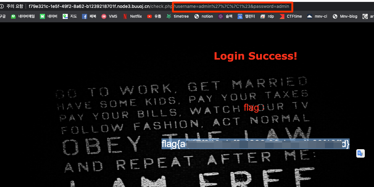Image resolution: width=374 pixels, height=187 pixels.
Task: Click the green 네이버메일 shield icon
Action: click(13, 16)
